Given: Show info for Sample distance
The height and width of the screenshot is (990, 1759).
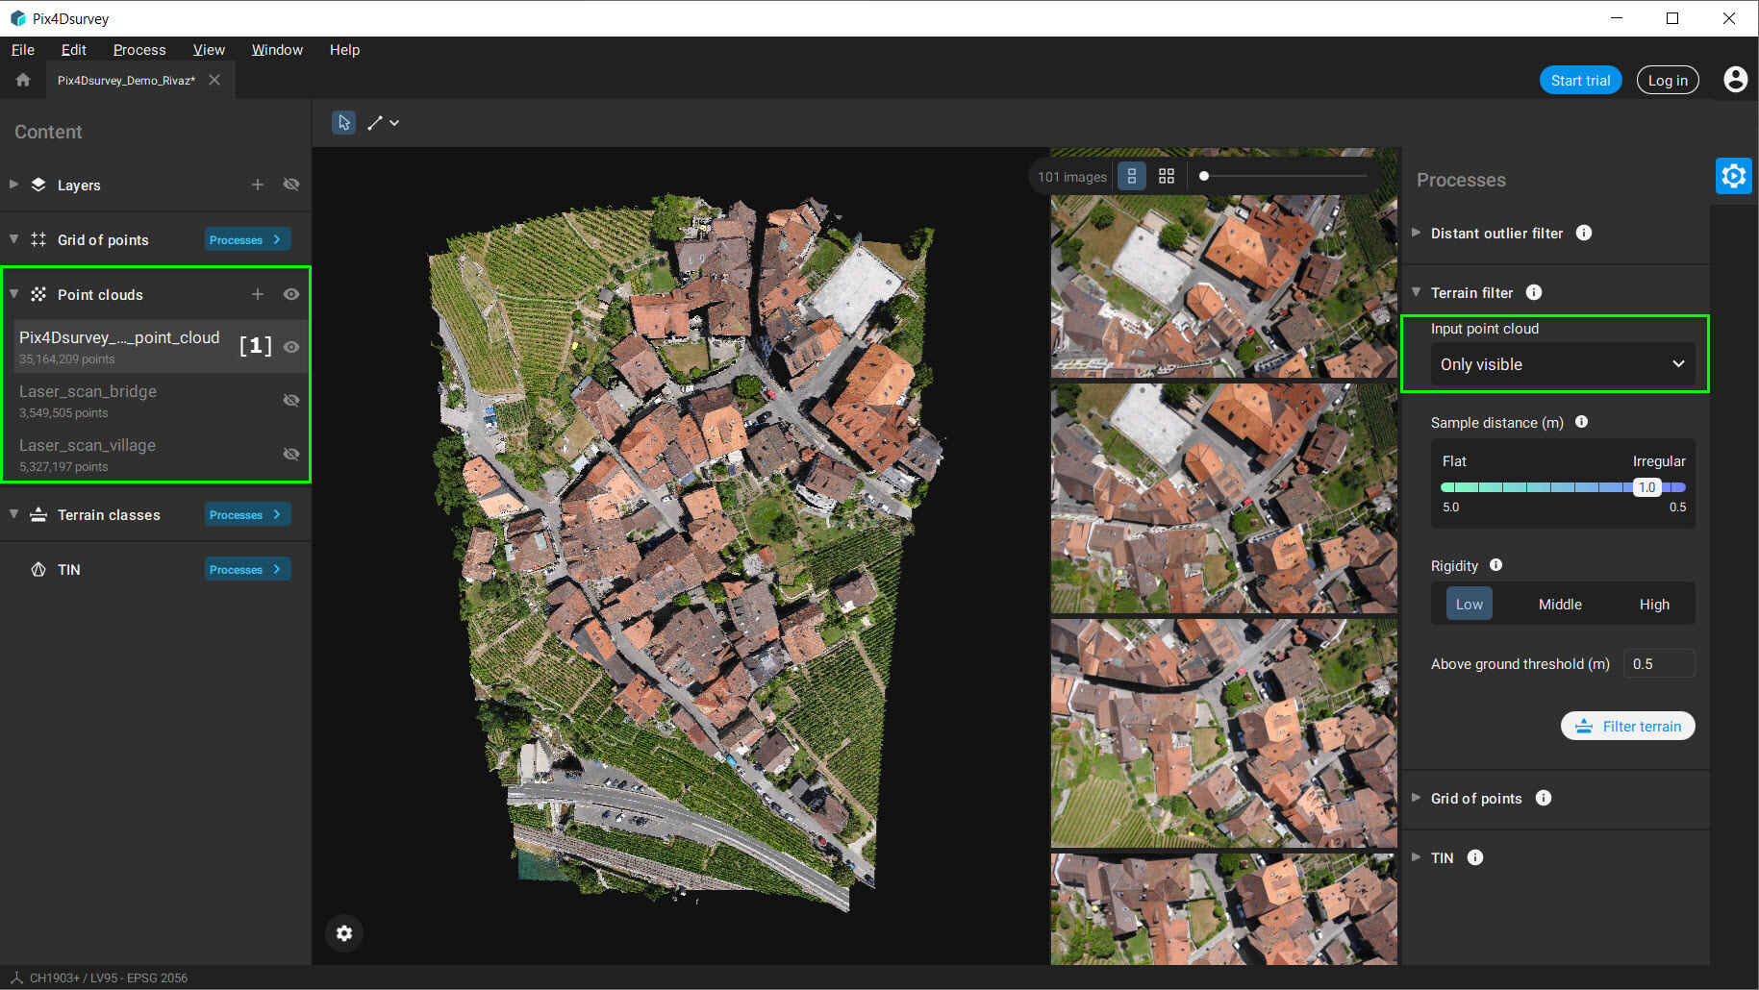Looking at the screenshot, I should (x=1581, y=422).
